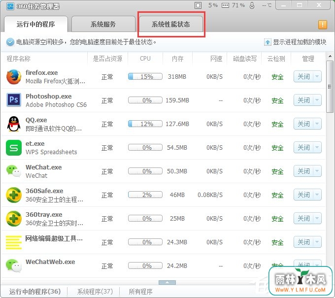Click 关闭 button for WeChat.exe
335x298 pixels.
303,171
